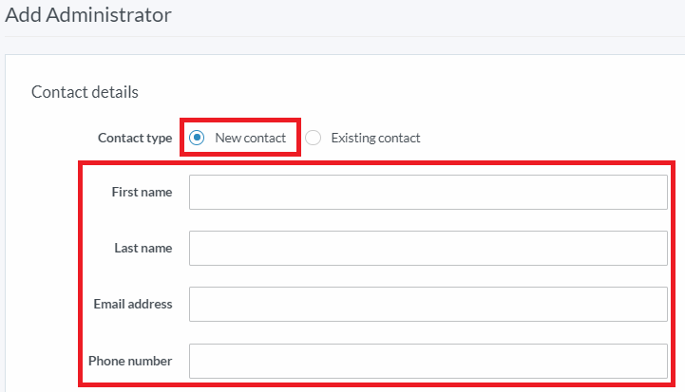The image size is (685, 392).
Task: Click the 'New contact' option label text
Action: coord(250,138)
